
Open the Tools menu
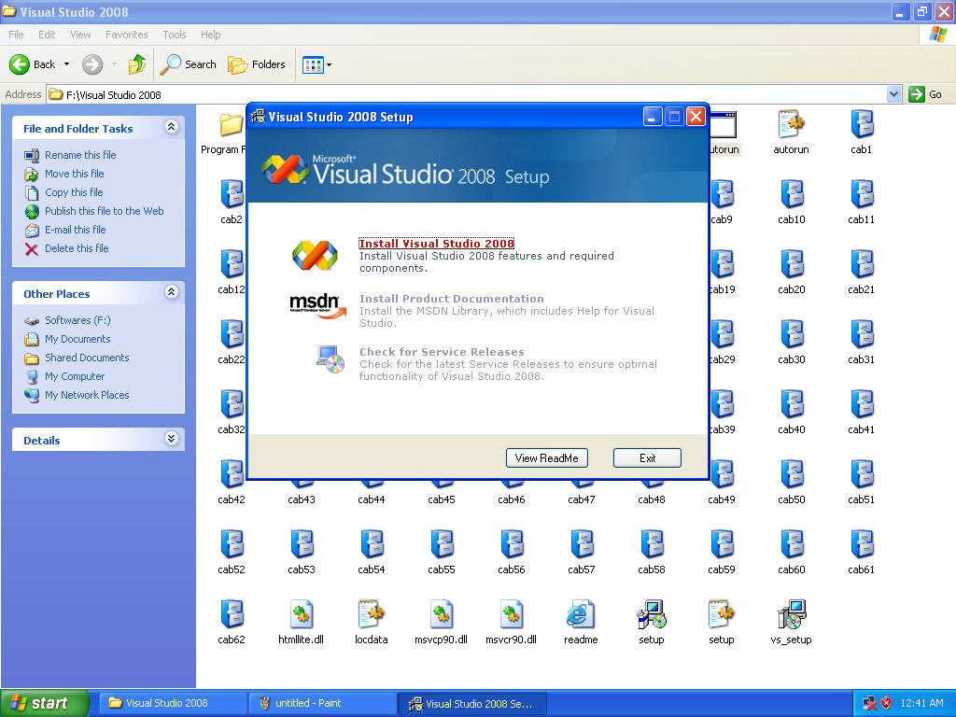click(x=175, y=35)
